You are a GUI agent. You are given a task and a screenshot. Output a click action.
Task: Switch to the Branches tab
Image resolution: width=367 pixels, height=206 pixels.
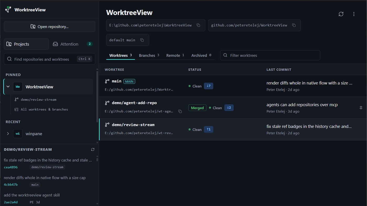[x=149, y=55]
